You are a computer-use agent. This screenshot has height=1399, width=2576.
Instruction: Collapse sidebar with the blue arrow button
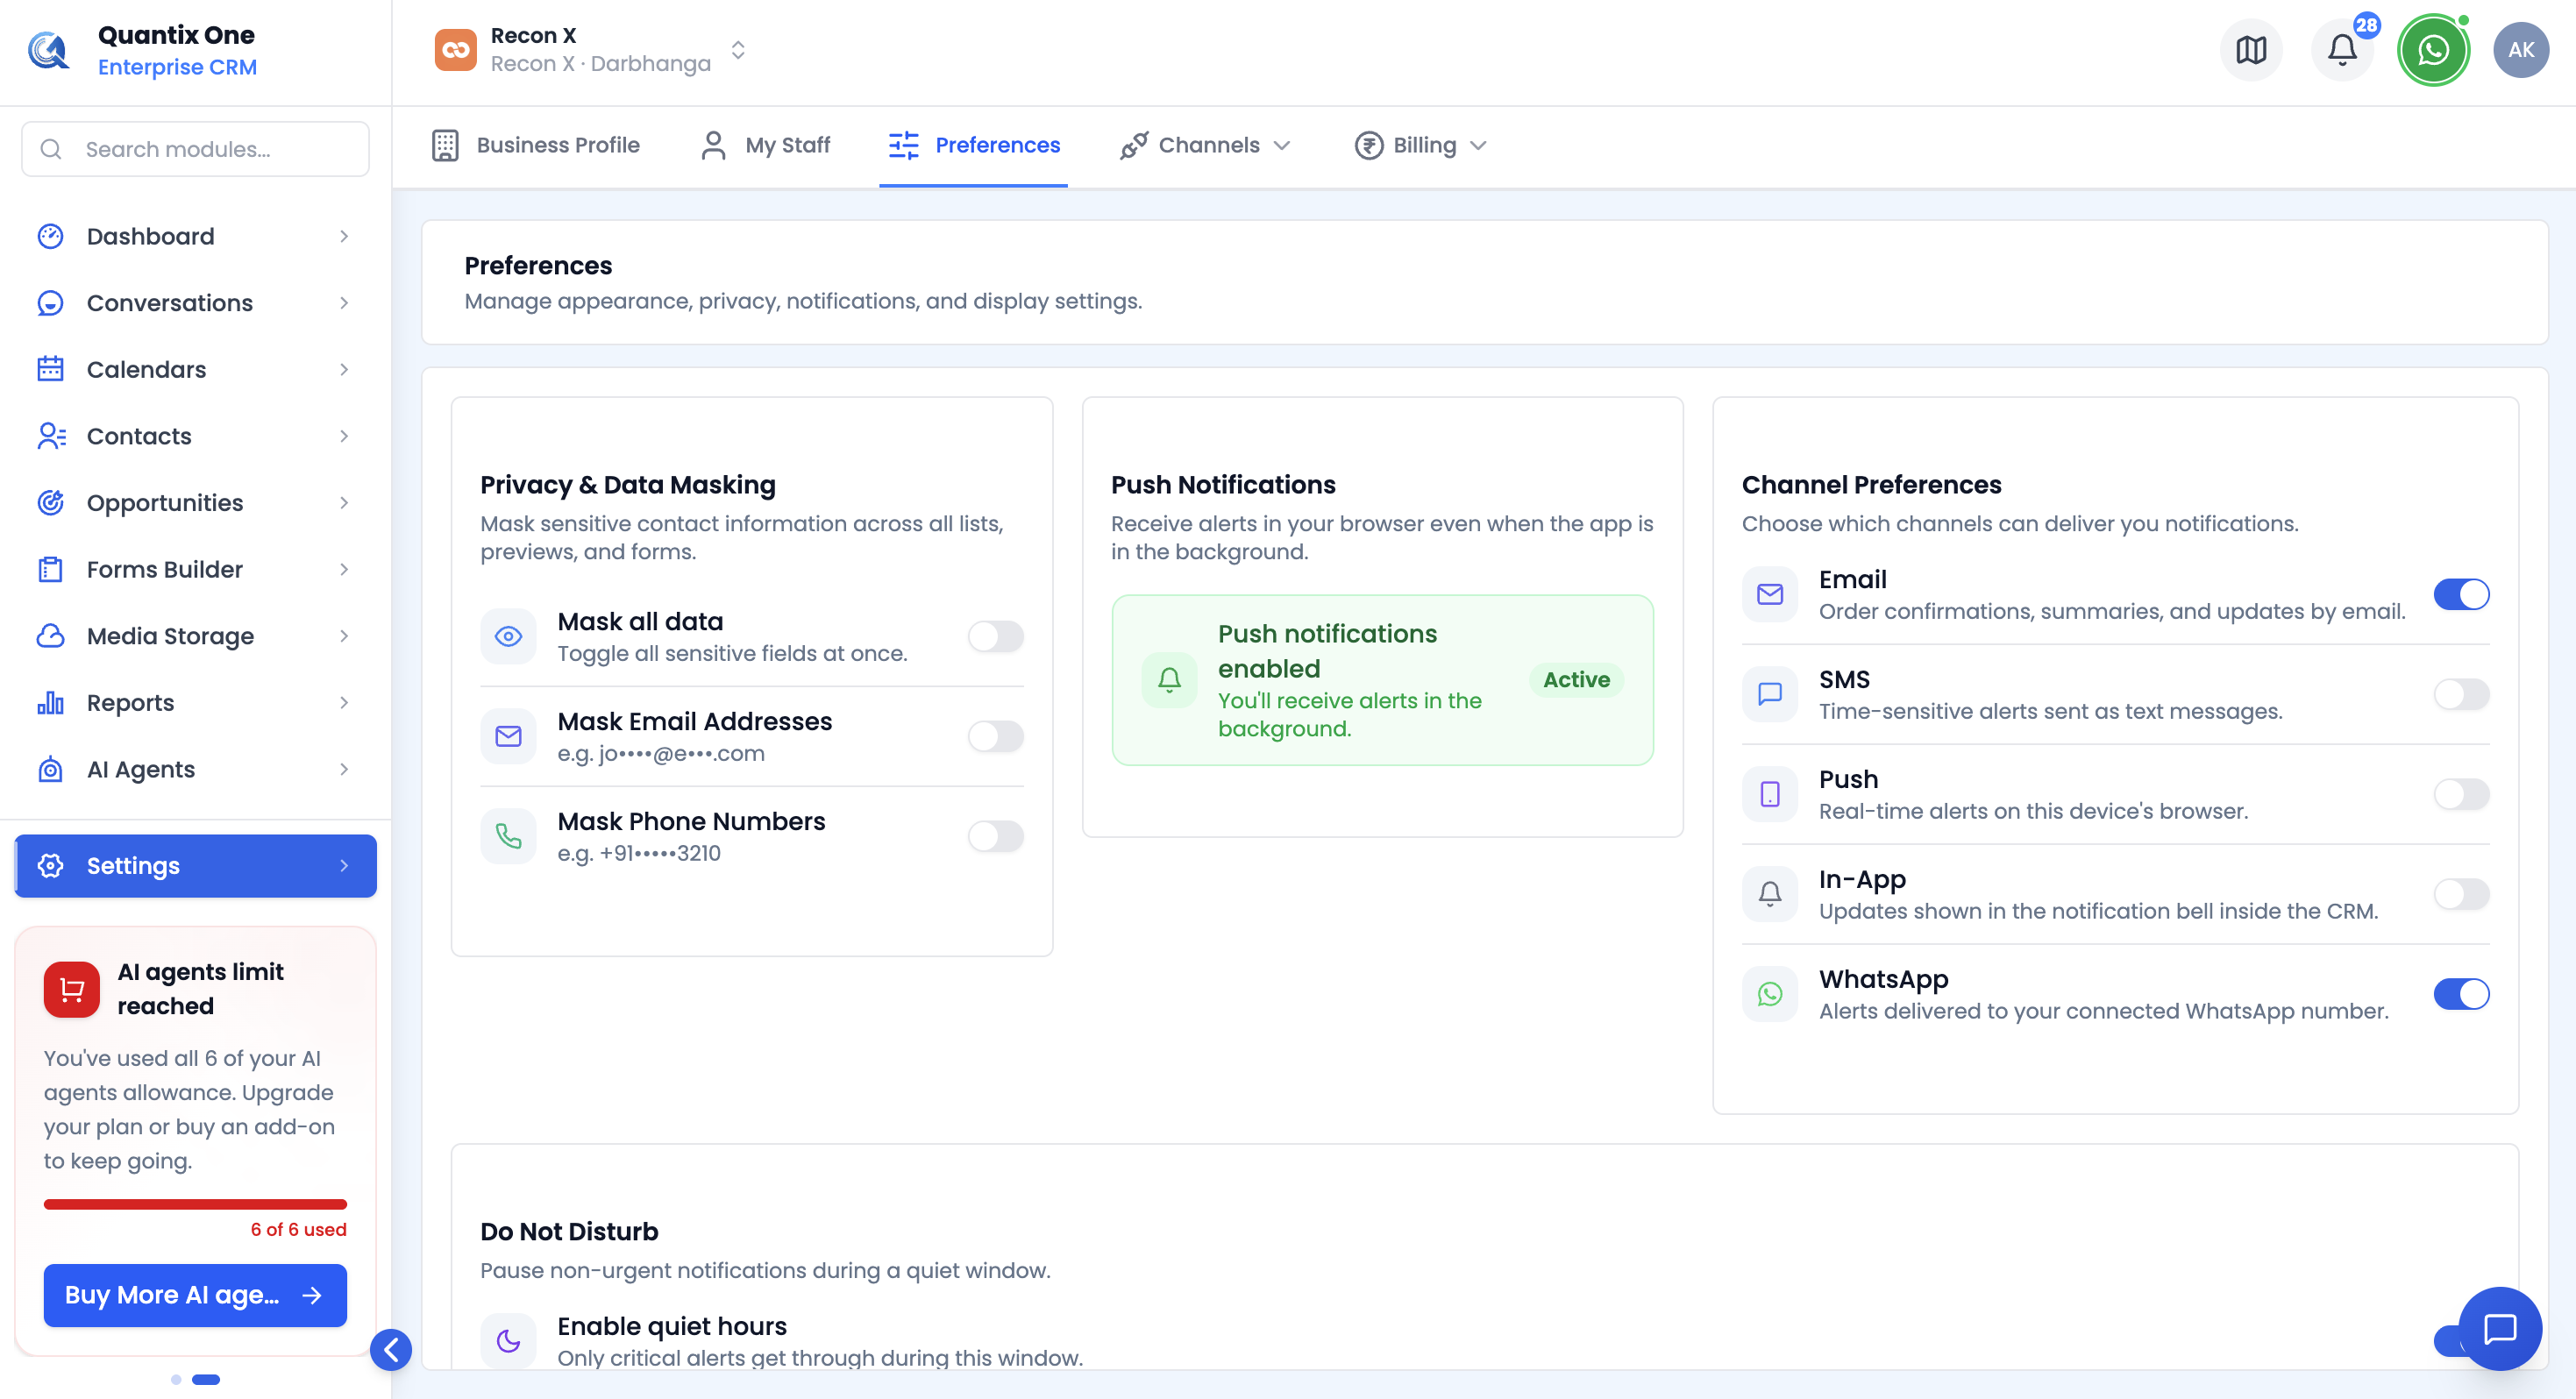pyautogui.click(x=391, y=1350)
